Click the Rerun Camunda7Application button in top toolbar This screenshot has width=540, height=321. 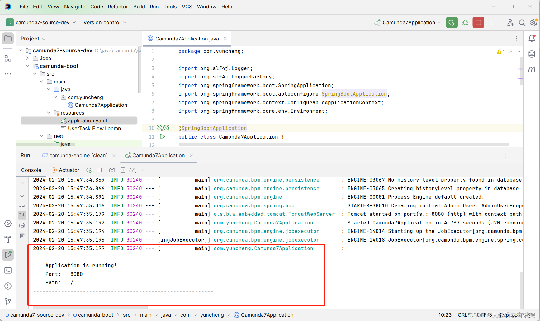(x=452, y=22)
